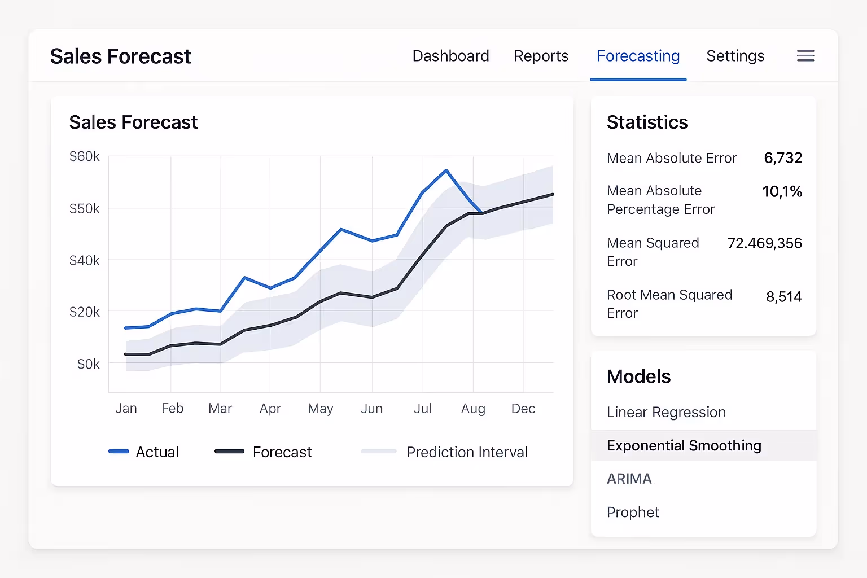Switch to the Reports tab
Image resolution: width=867 pixels, height=578 pixels.
(x=541, y=56)
